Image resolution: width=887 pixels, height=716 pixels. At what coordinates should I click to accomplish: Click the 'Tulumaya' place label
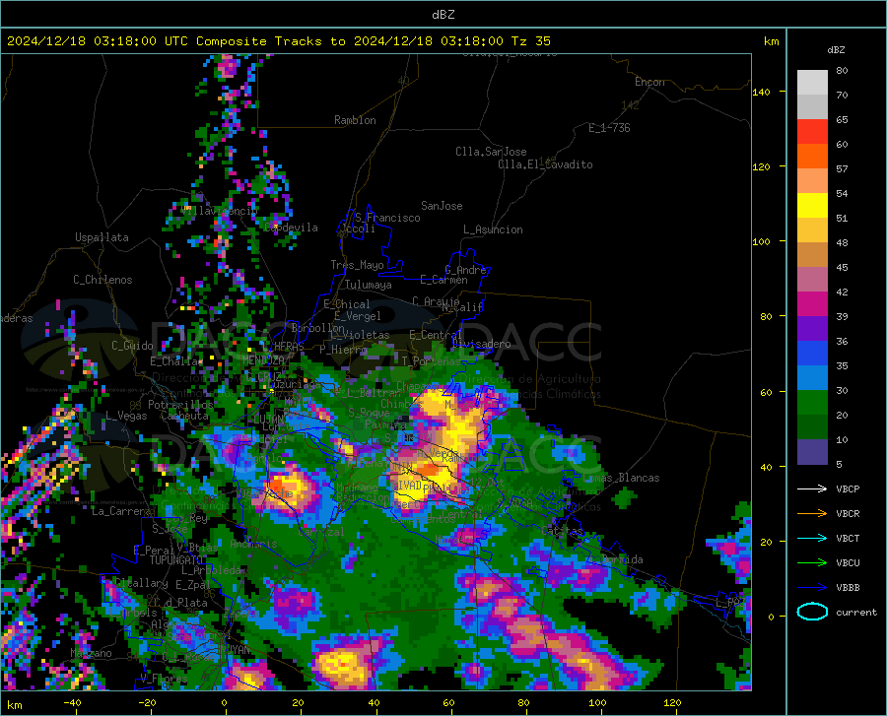pos(369,285)
